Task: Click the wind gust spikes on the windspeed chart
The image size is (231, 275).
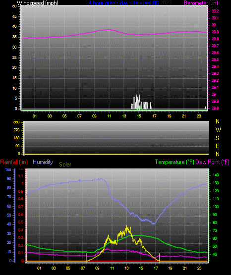Action: (141, 103)
